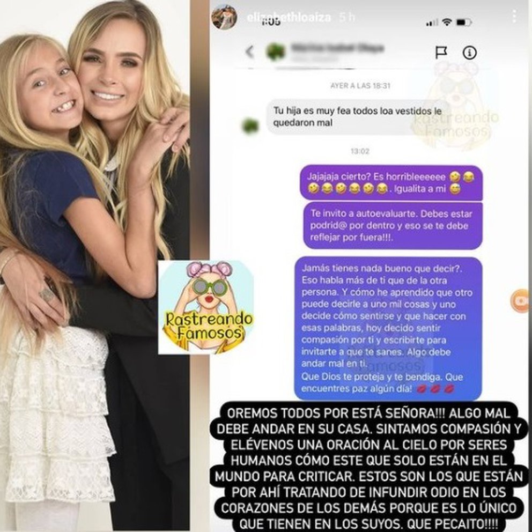
Task: Tap the elizabethloaiza profile avatar
Action: [x=224, y=17]
